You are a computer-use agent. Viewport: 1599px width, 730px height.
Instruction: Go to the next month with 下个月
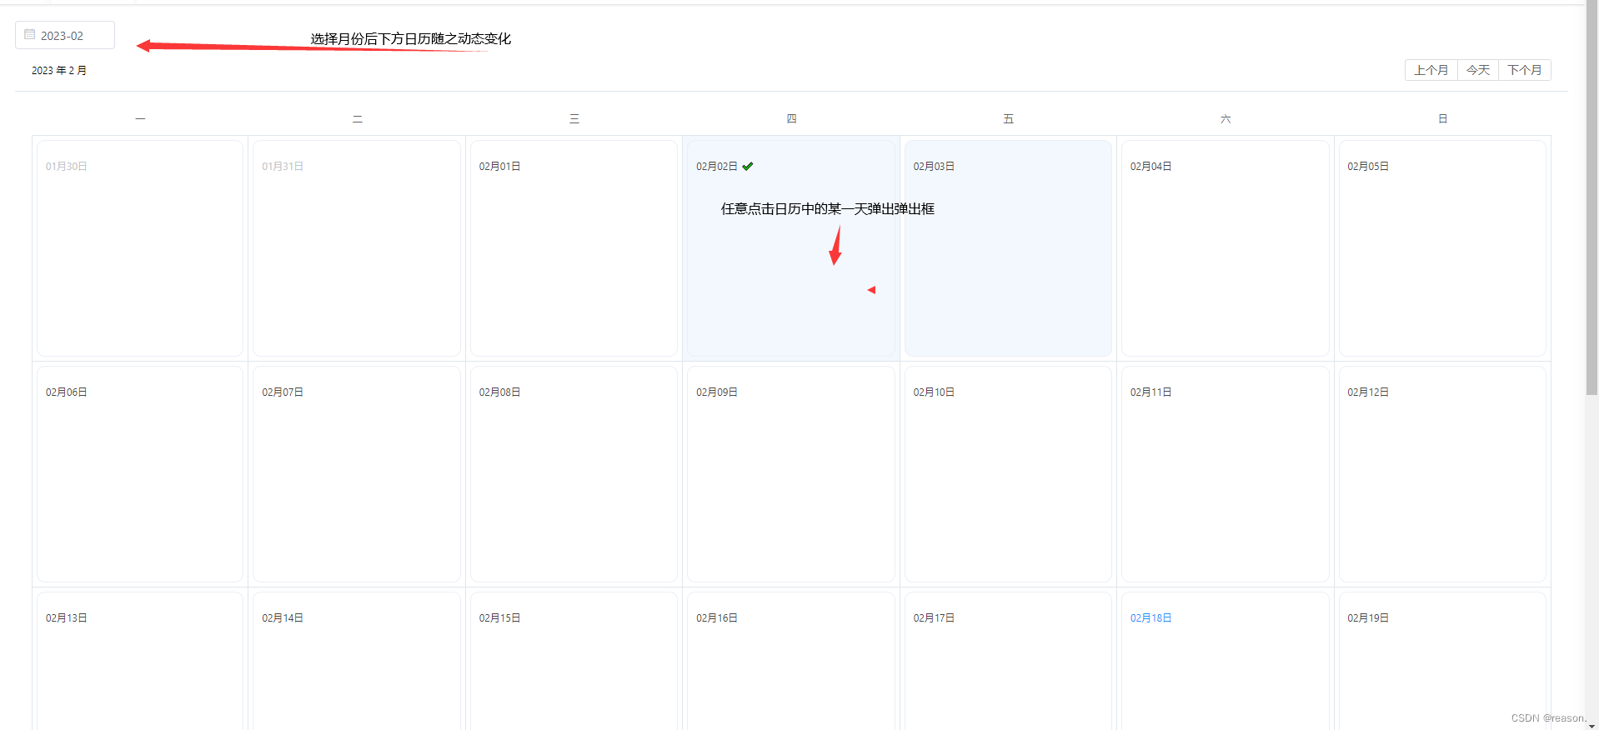pyautogui.click(x=1525, y=70)
